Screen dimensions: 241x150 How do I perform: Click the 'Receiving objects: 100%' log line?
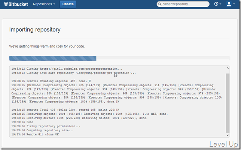89,114
